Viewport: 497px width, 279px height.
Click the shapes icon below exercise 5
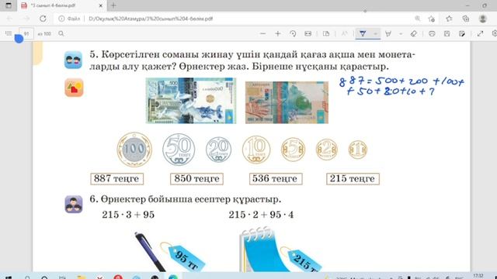point(74,88)
